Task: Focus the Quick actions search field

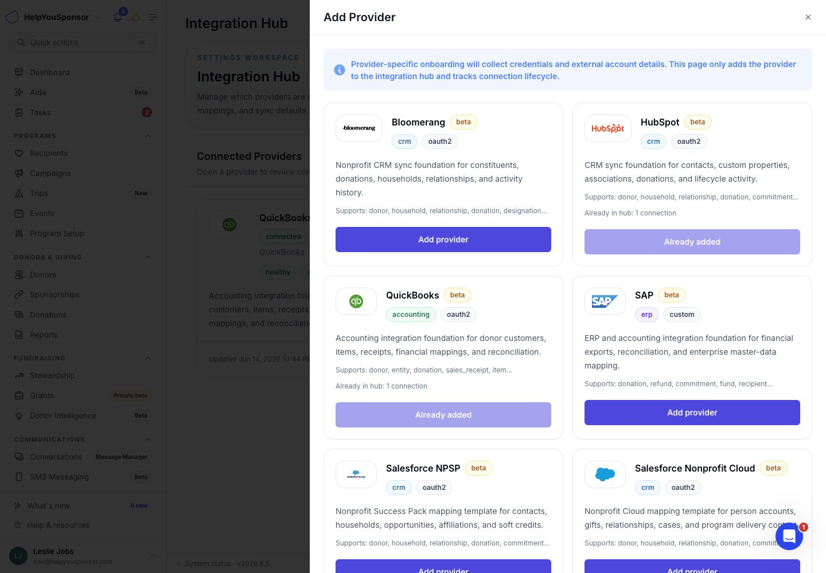Action: (83, 42)
